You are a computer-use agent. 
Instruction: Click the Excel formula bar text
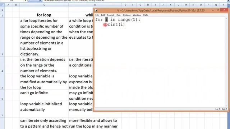tap(74, 1)
